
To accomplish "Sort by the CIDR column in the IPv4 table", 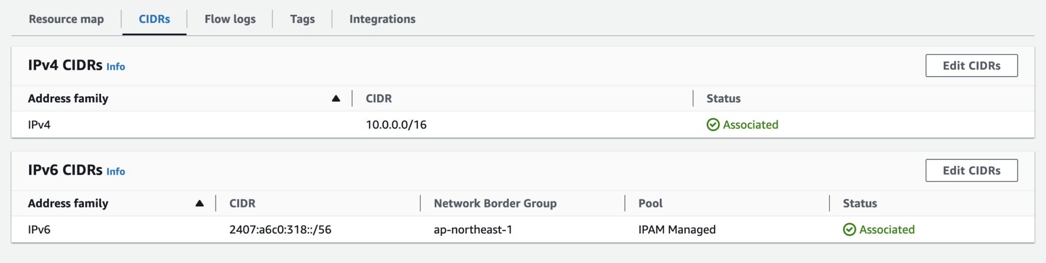I will point(378,98).
